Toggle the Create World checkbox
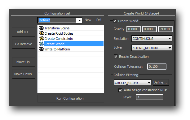This screenshot has width=190, height=120. pyautogui.click(x=115, y=21)
